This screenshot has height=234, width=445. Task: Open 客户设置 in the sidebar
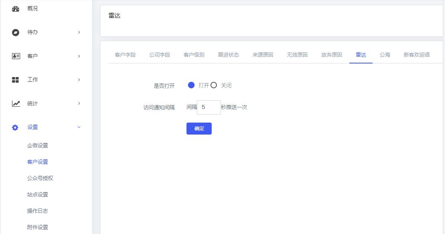coord(38,162)
